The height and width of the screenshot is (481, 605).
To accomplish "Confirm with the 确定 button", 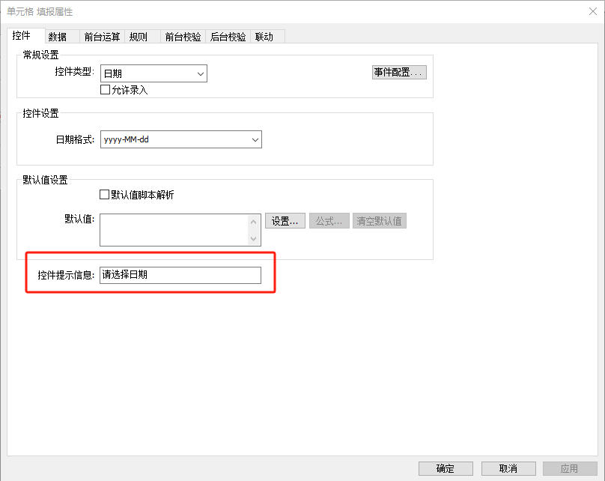I will [446, 468].
